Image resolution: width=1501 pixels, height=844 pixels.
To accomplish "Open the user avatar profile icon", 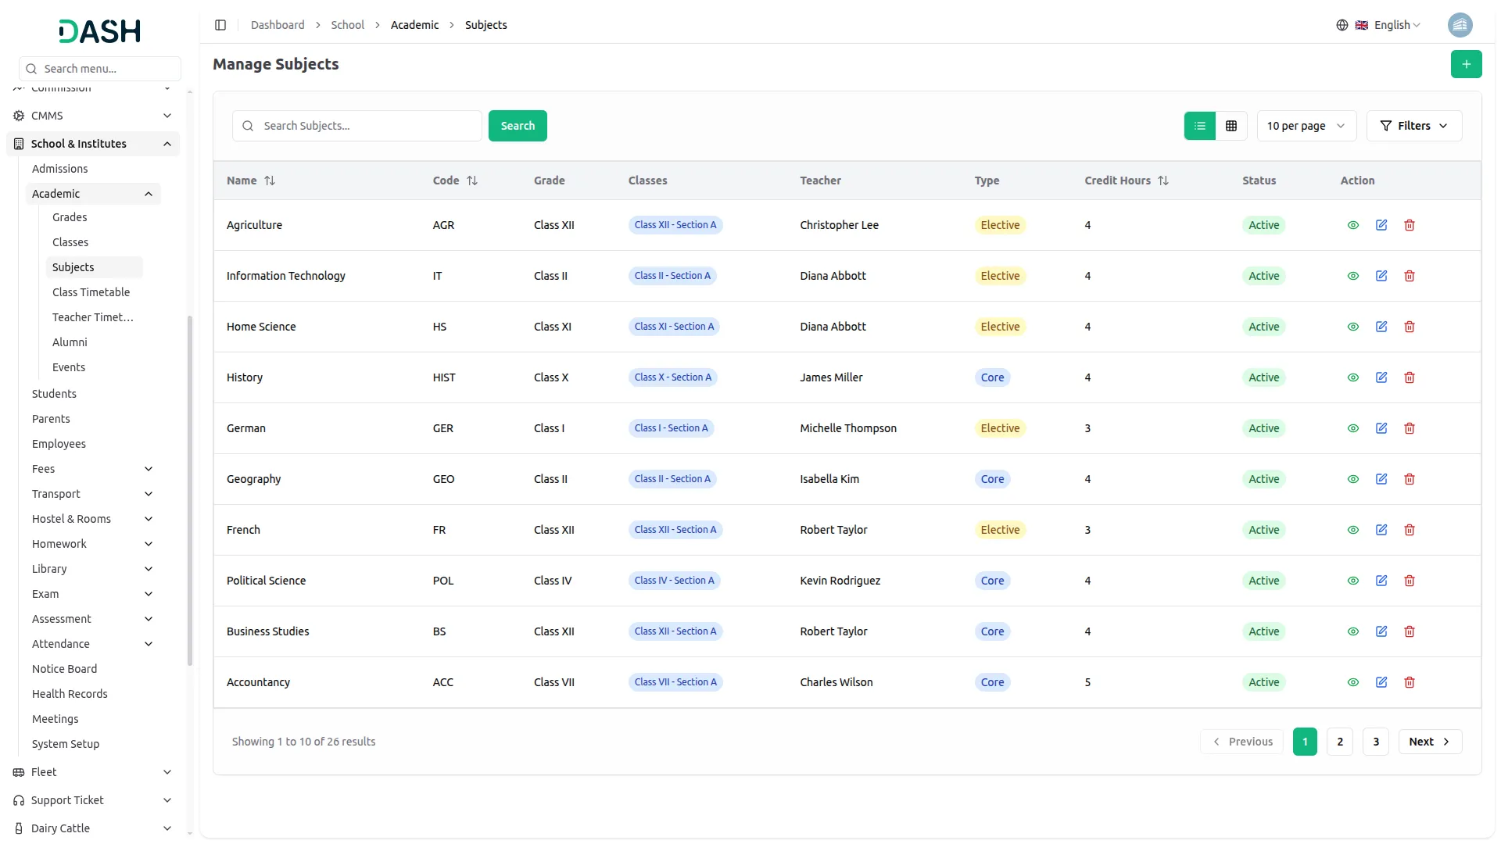I will pyautogui.click(x=1460, y=25).
